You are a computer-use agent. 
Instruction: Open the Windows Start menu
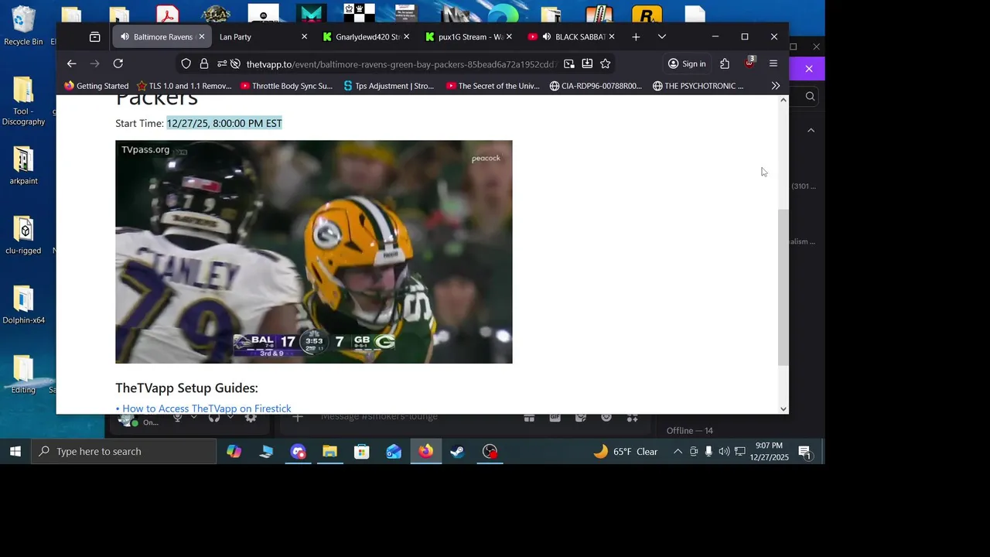point(15,451)
